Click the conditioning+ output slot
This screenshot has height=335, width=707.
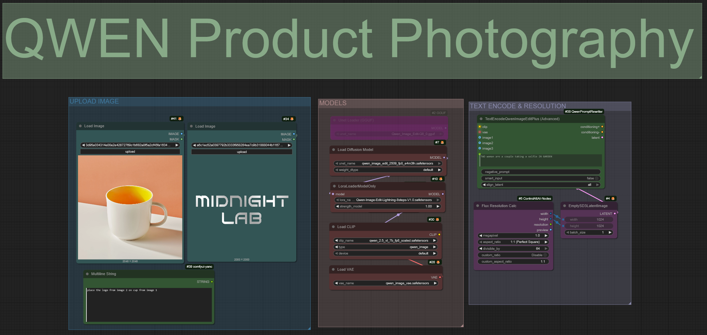click(602, 127)
